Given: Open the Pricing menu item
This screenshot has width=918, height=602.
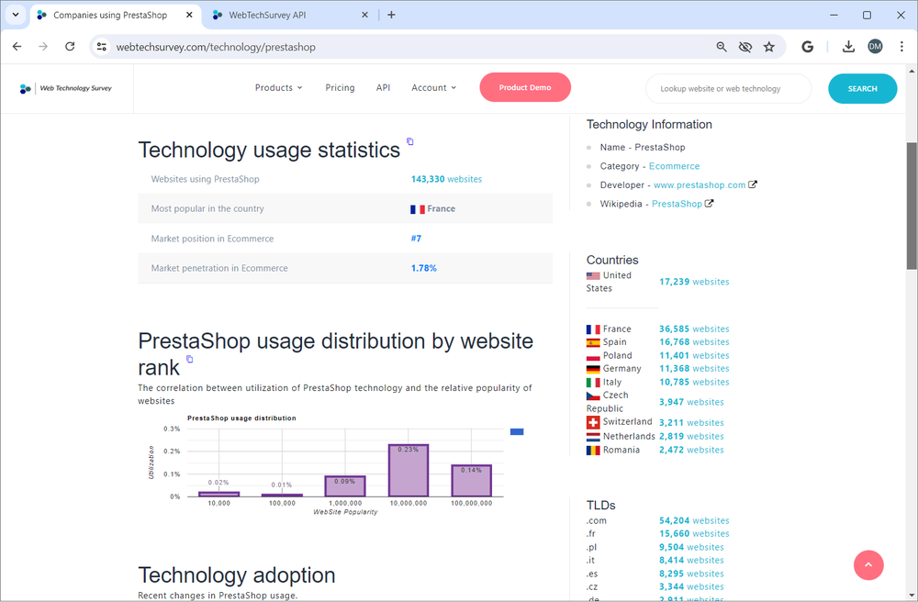Looking at the screenshot, I should tap(340, 88).
